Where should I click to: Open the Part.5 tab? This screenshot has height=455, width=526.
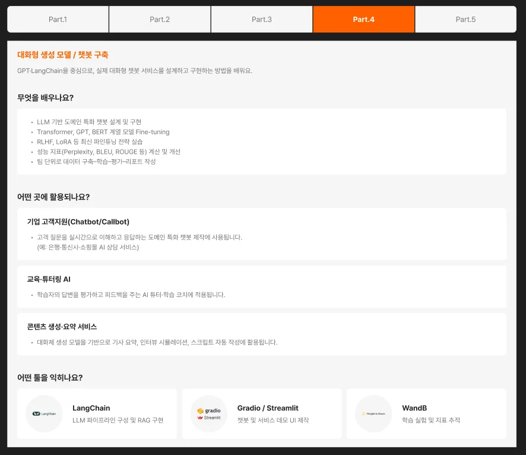tap(465, 19)
